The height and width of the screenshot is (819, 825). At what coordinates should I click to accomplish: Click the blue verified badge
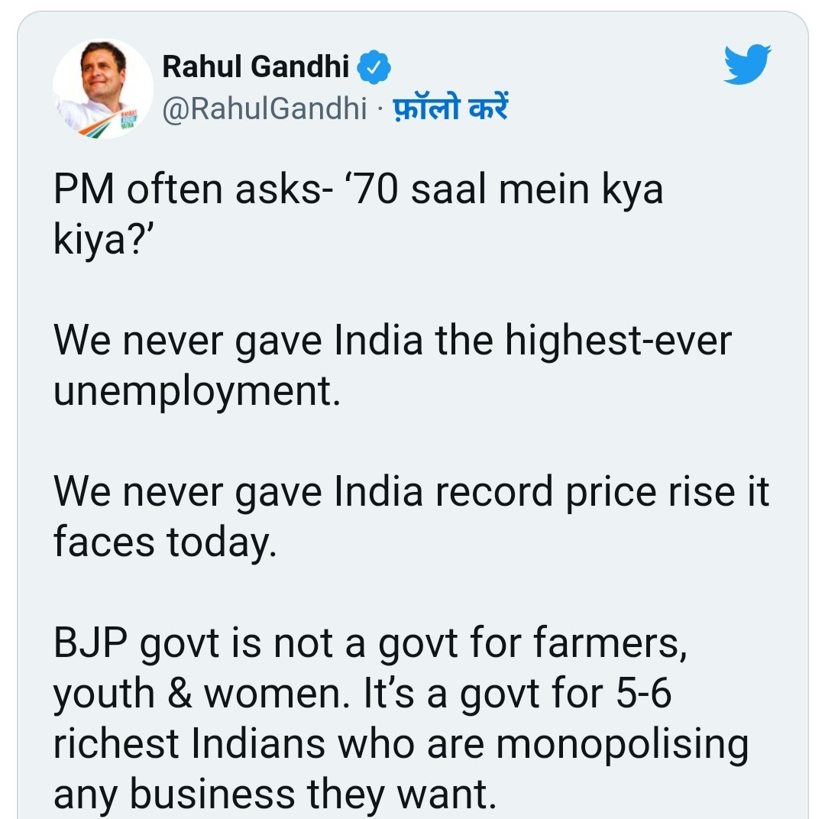(375, 68)
